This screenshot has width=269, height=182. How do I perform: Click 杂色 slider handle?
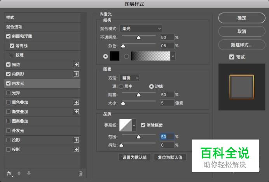coord(123,46)
